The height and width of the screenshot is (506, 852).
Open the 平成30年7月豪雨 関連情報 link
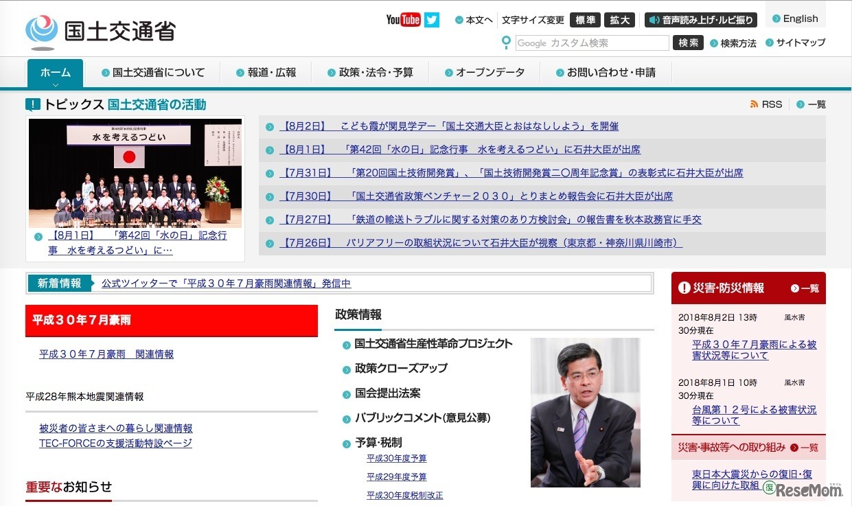click(105, 354)
